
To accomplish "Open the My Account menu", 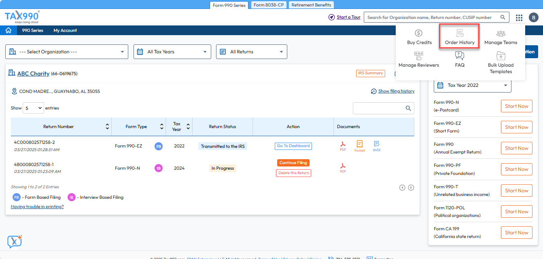I will [x=65, y=30].
